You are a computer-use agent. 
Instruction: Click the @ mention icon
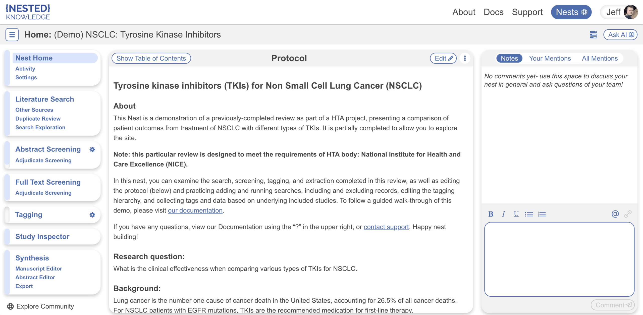click(615, 214)
